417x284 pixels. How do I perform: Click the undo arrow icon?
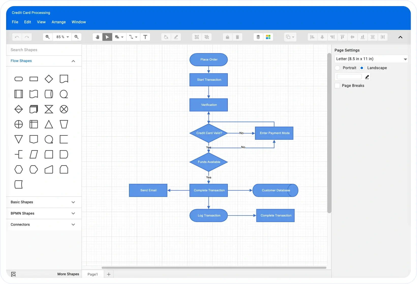[x=17, y=37]
